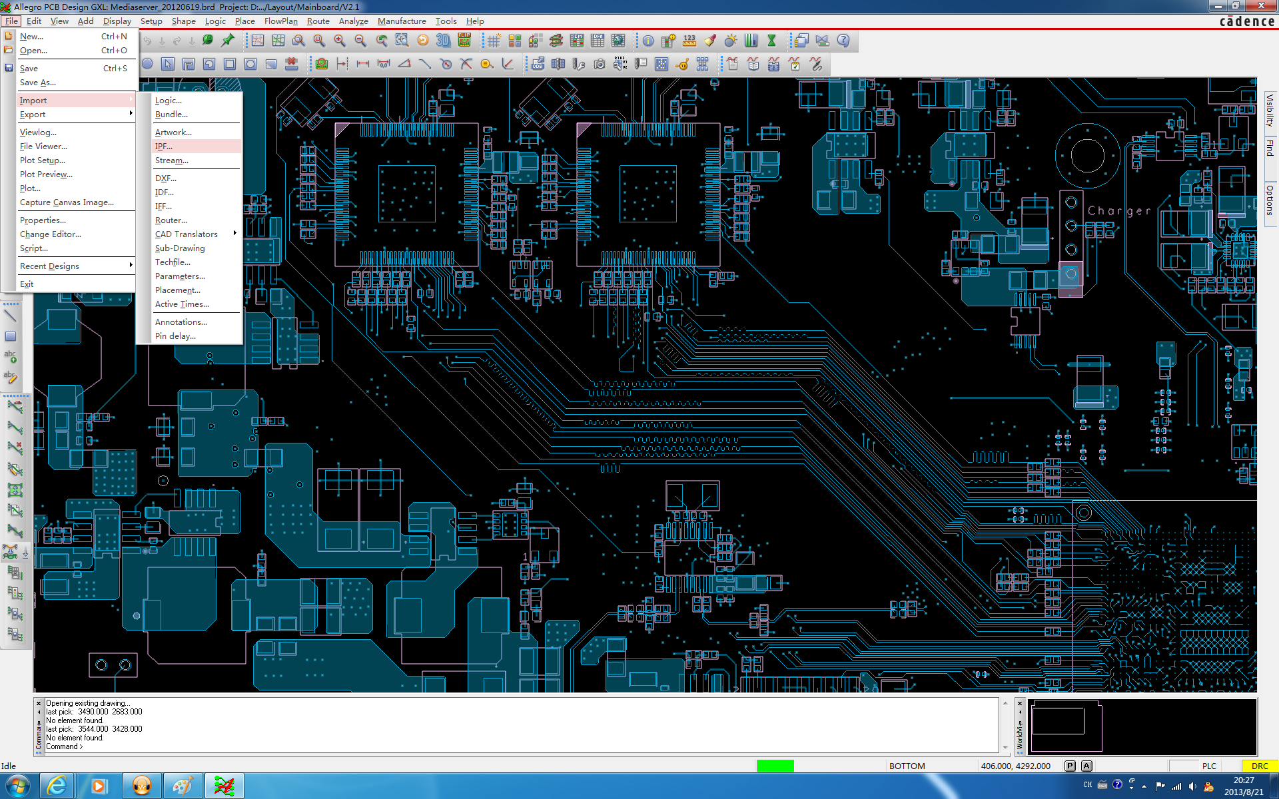Open the 3D viewer icon
The height and width of the screenshot is (799, 1279).
coord(443,41)
